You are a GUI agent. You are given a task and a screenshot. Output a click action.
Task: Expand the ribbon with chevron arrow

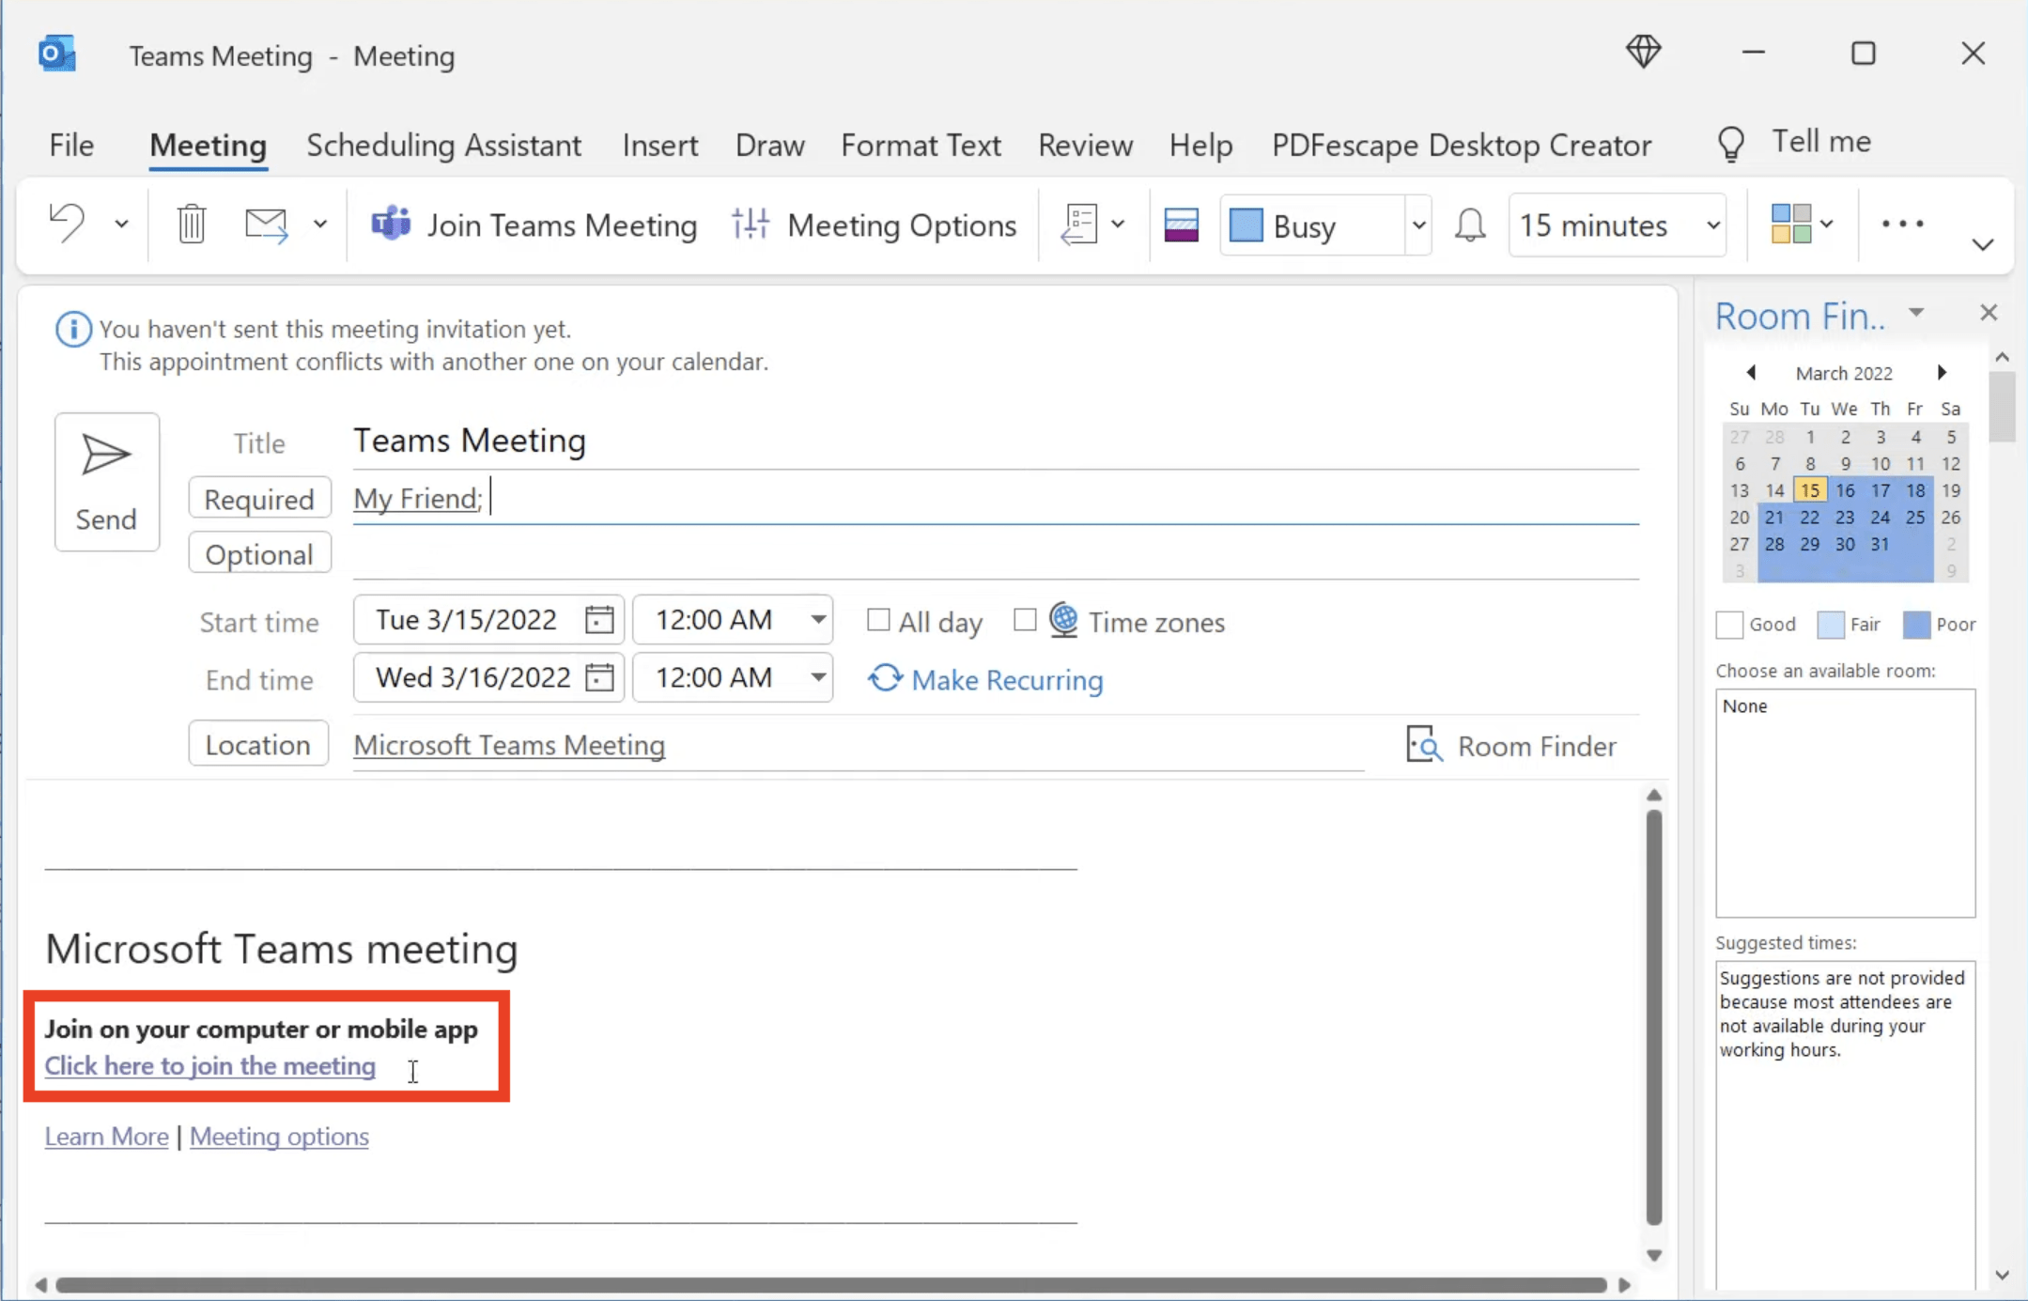[x=1983, y=245]
